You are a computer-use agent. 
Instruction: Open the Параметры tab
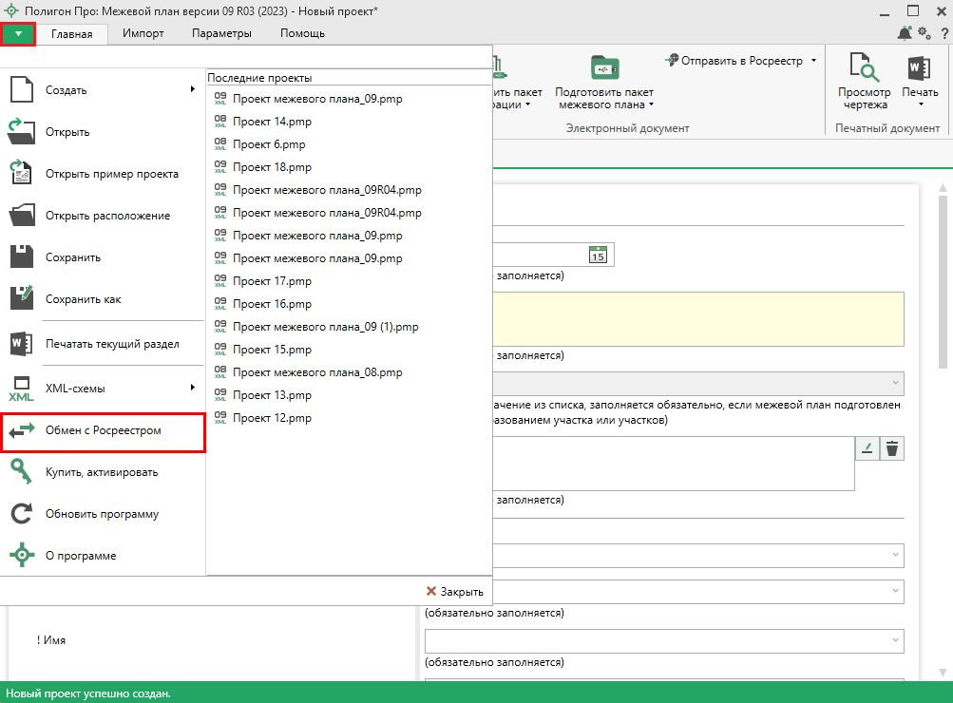point(221,33)
